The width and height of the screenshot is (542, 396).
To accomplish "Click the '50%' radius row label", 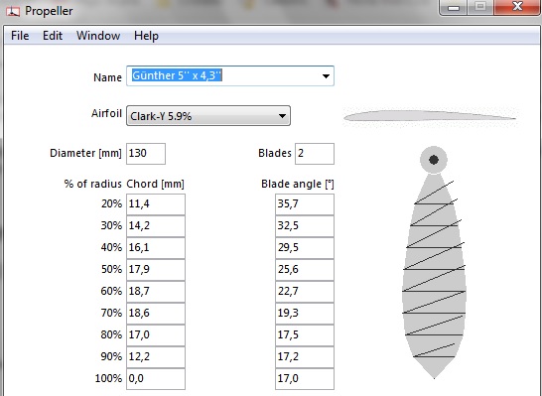I will 111,269.
